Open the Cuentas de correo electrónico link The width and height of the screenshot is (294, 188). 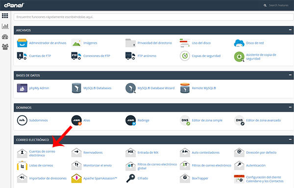pos(42,153)
